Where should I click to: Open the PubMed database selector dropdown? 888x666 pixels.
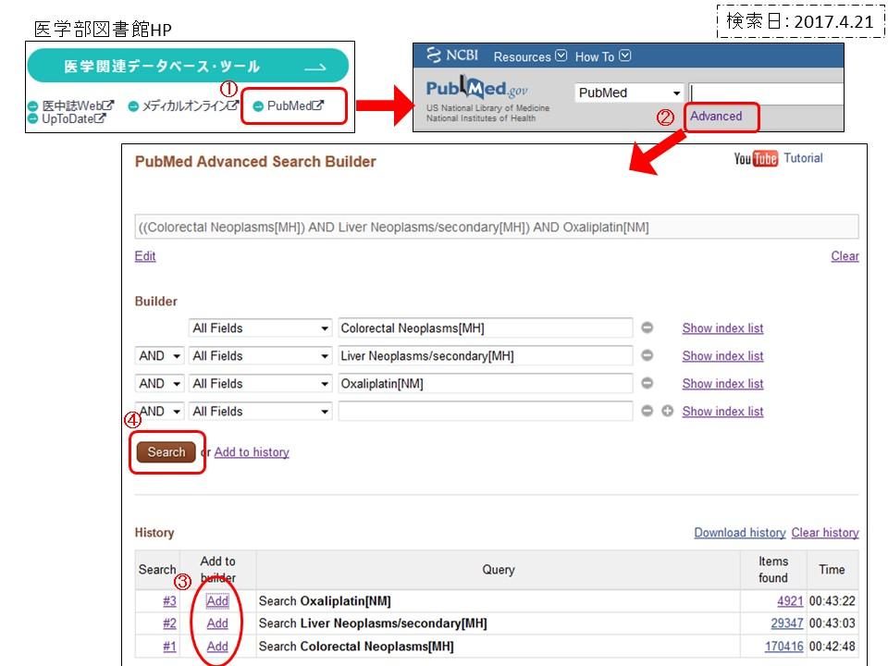click(x=629, y=92)
